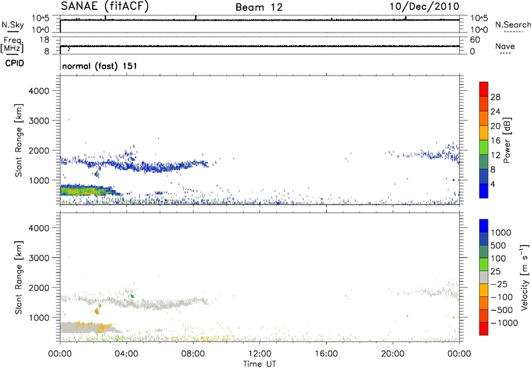Viewport: 531px width, 368px height.
Task: Click the SANAE (fitACF) title text
Action: (x=105, y=7)
